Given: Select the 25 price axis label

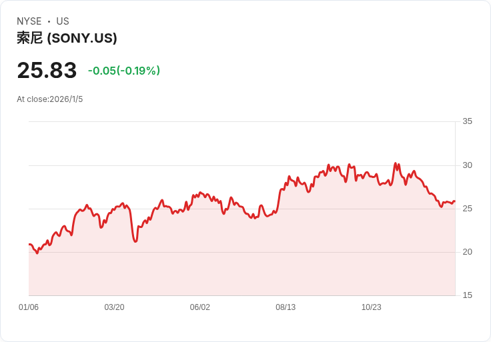Looking at the screenshot, I should (468, 209).
